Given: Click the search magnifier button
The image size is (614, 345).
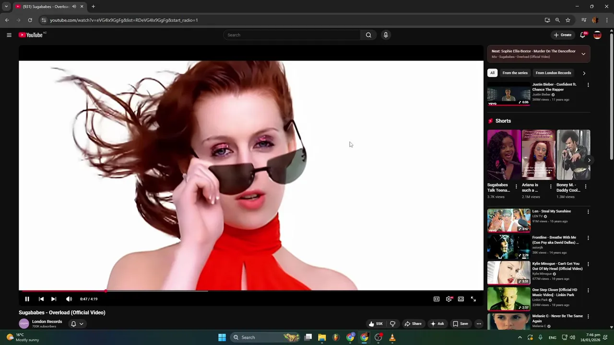Looking at the screenshot, I should click(368, 35).
